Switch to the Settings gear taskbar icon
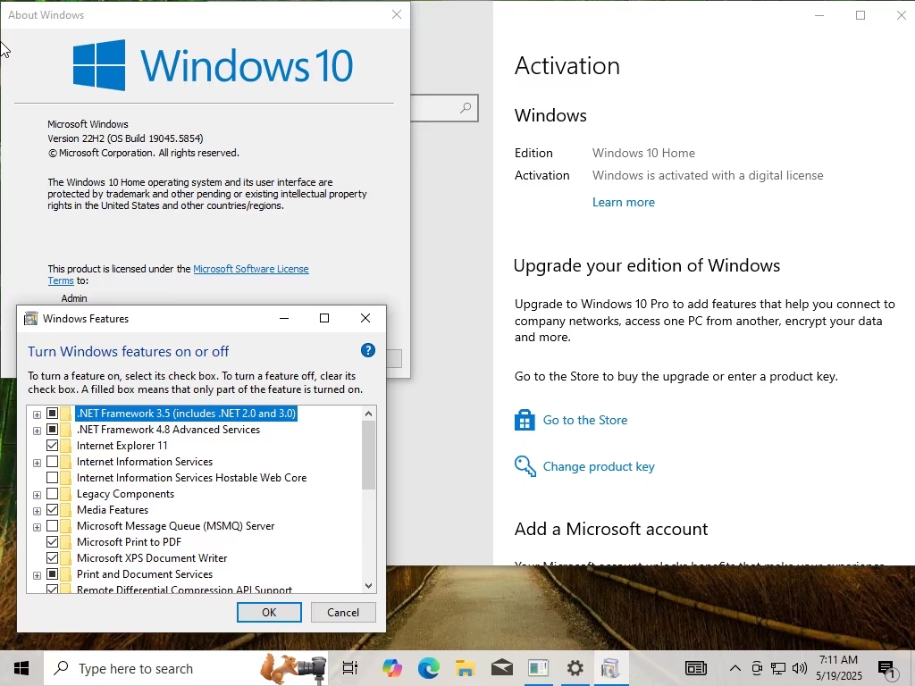915x686 pixels. click(x=575, y=668)
